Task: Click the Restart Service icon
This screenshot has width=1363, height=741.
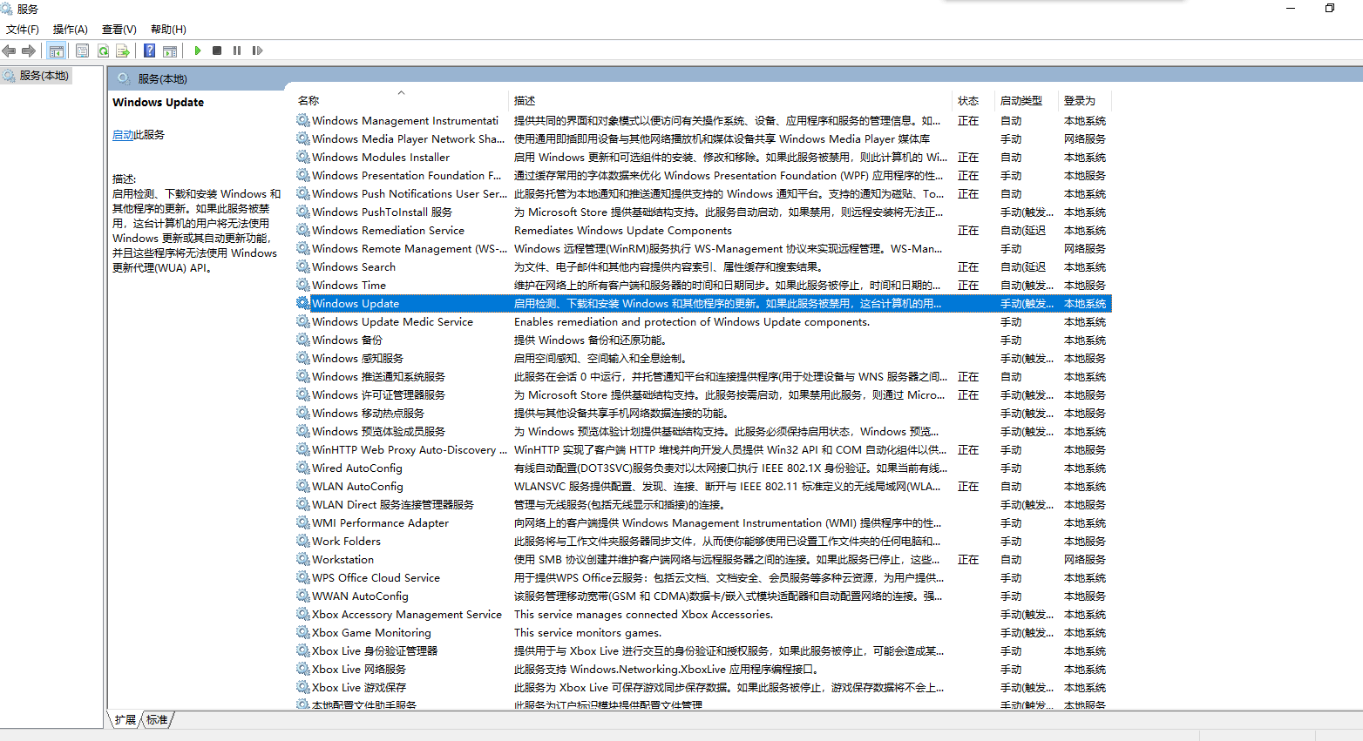Action: (x=257, y=51)
